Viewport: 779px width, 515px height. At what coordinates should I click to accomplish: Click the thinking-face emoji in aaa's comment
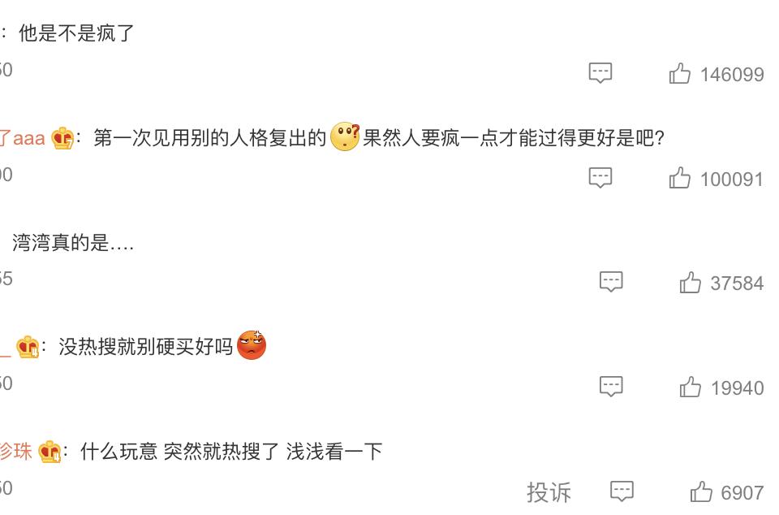(x=345, y=138)
